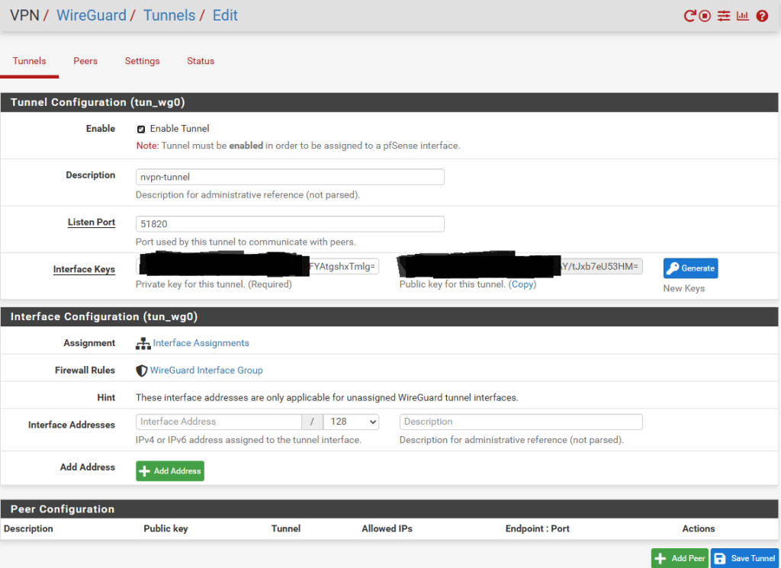Open related settings sliders icon
This screenshot has height=568, width=781.
pos(724,16)
